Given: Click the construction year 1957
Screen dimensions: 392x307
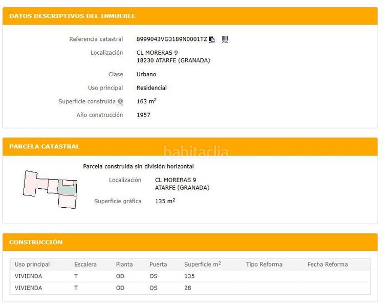Looking at the screenshot, I should [x=143, y=115].
